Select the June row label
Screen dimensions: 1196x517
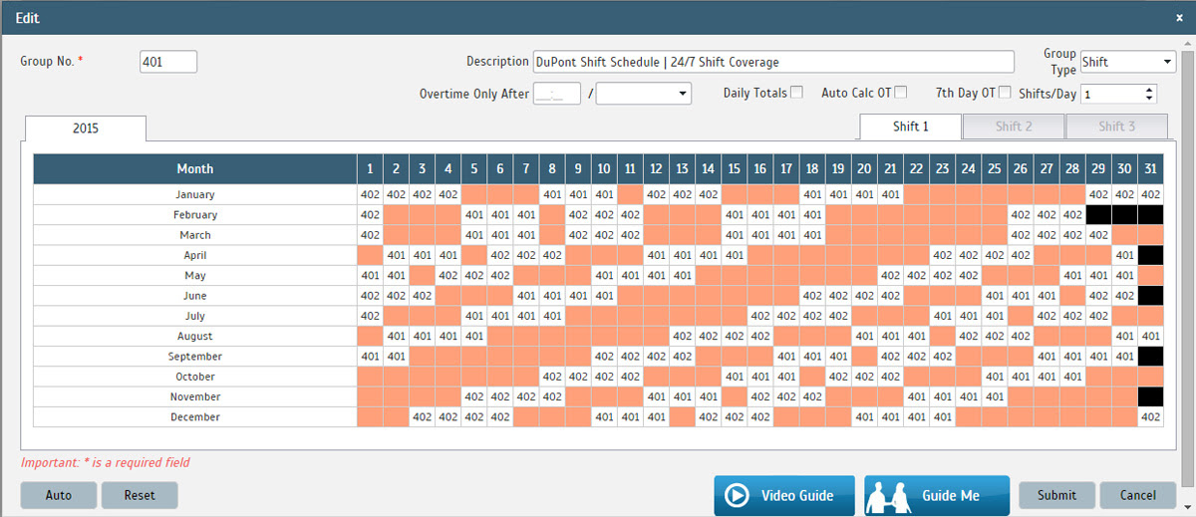click(x=195, y=296)
